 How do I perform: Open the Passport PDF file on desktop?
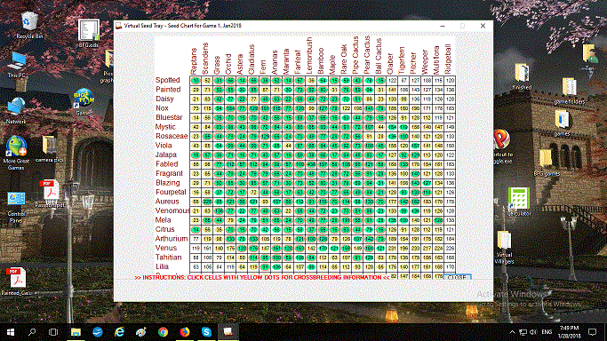point(50,194)
